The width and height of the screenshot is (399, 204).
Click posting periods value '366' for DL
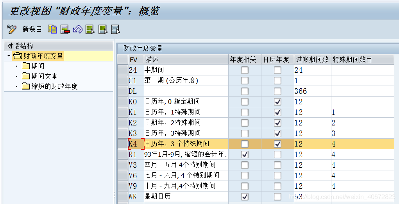coord(313,91)
